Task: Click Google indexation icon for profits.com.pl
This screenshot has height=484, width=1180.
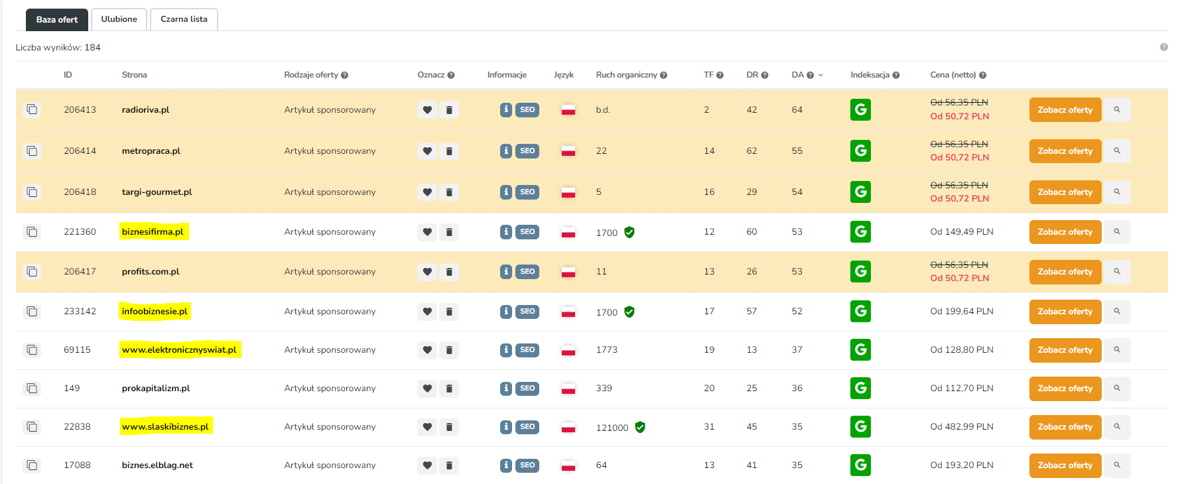Action: pyautogui.click(x=860, y=272)
